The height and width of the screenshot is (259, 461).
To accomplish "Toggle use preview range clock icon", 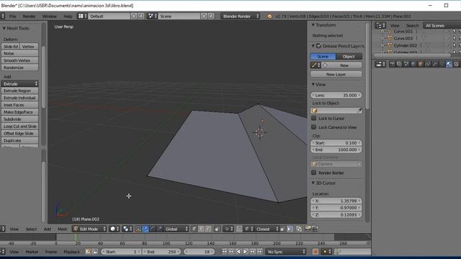I will [x=88, y=251].
